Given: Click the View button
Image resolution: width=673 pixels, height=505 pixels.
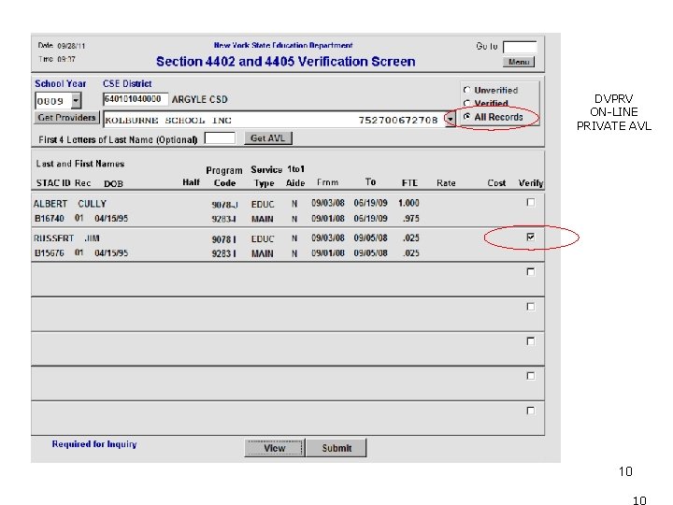Looking at the screenshot, I should point(274,448).
